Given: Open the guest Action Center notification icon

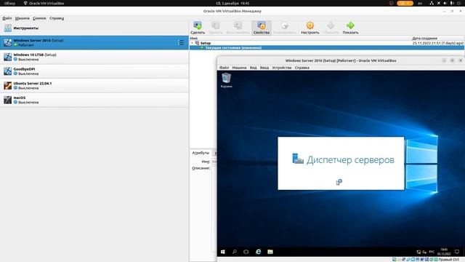Looking at the screenshot, I should [457, 252].
